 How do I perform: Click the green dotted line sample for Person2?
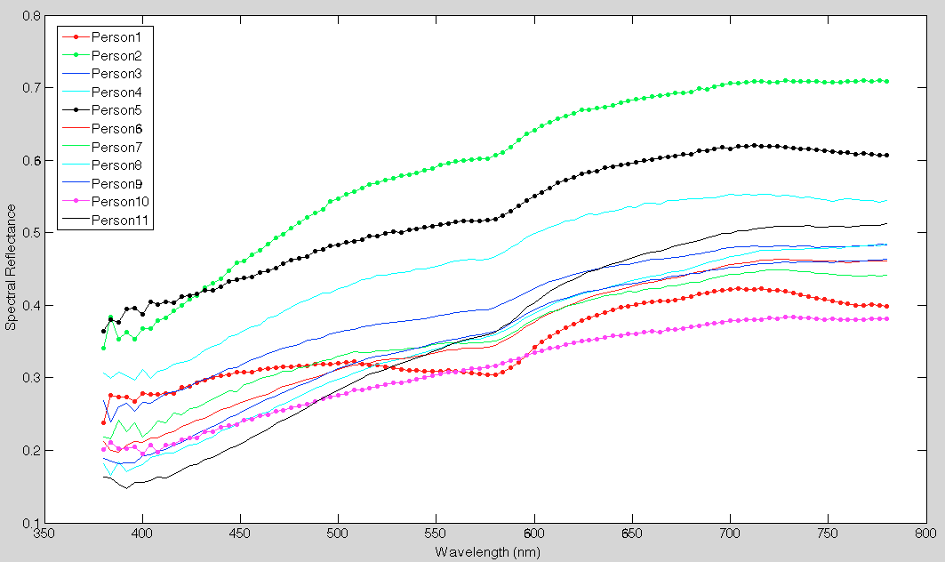pos(76,54)
